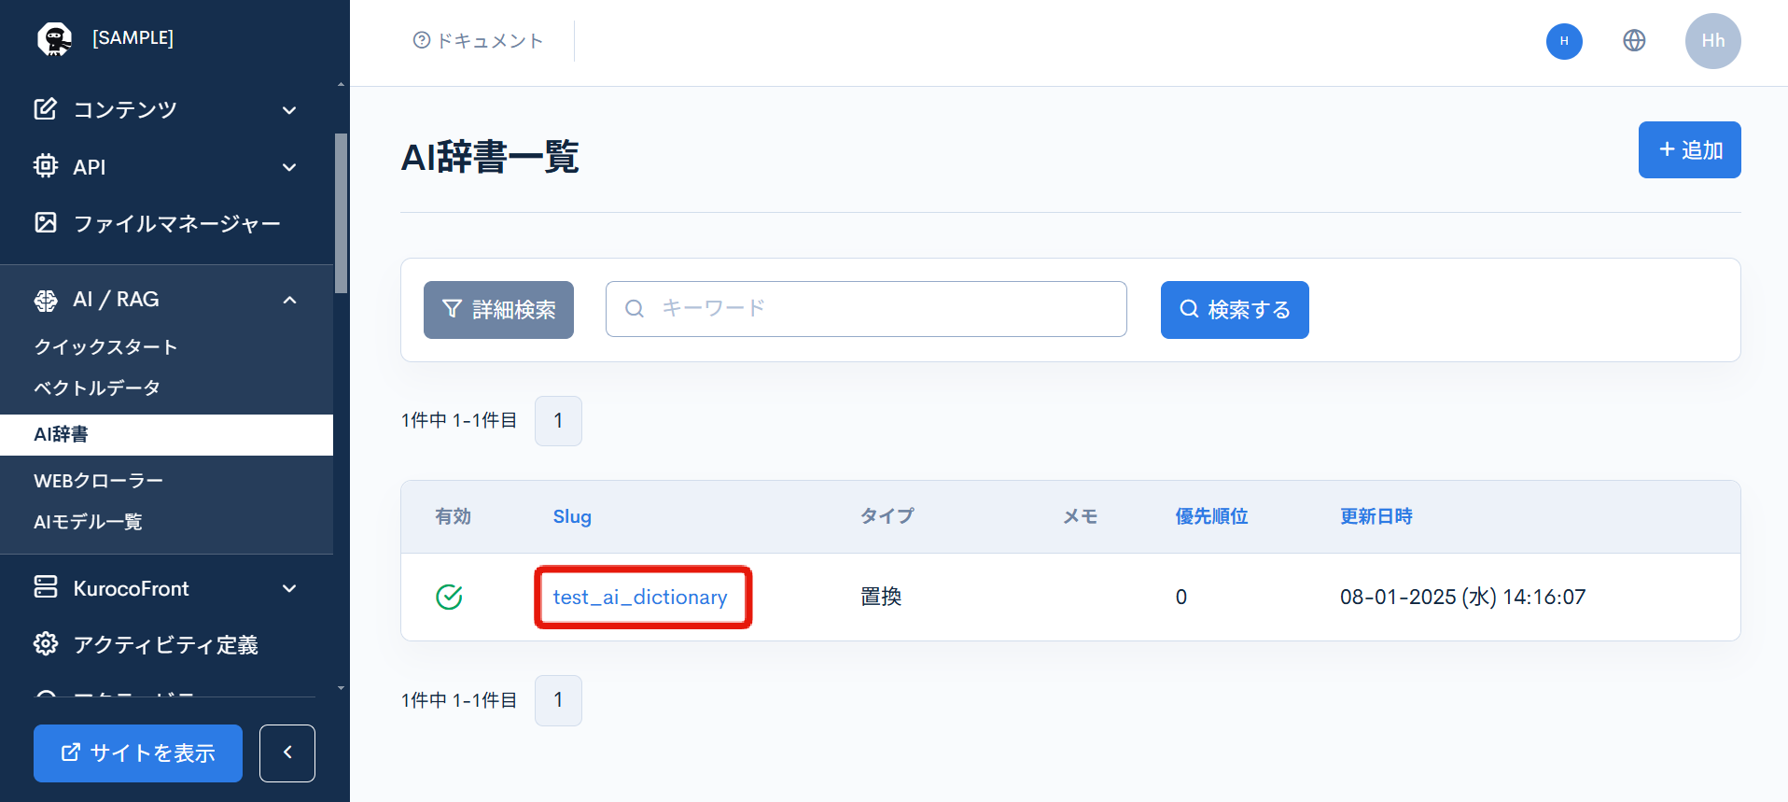Click the blue H notification badge
This screenshot has width=1788, height=802.
pos(1564,41)
